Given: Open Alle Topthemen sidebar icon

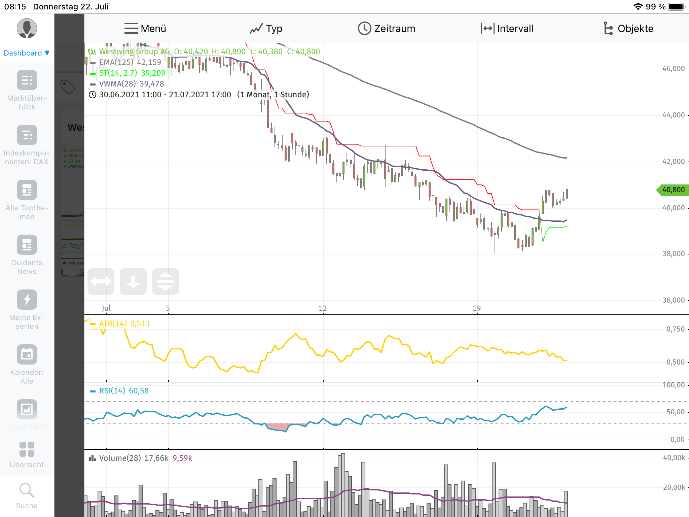Looking at the screenshot, I should click(x=27, y=190).
